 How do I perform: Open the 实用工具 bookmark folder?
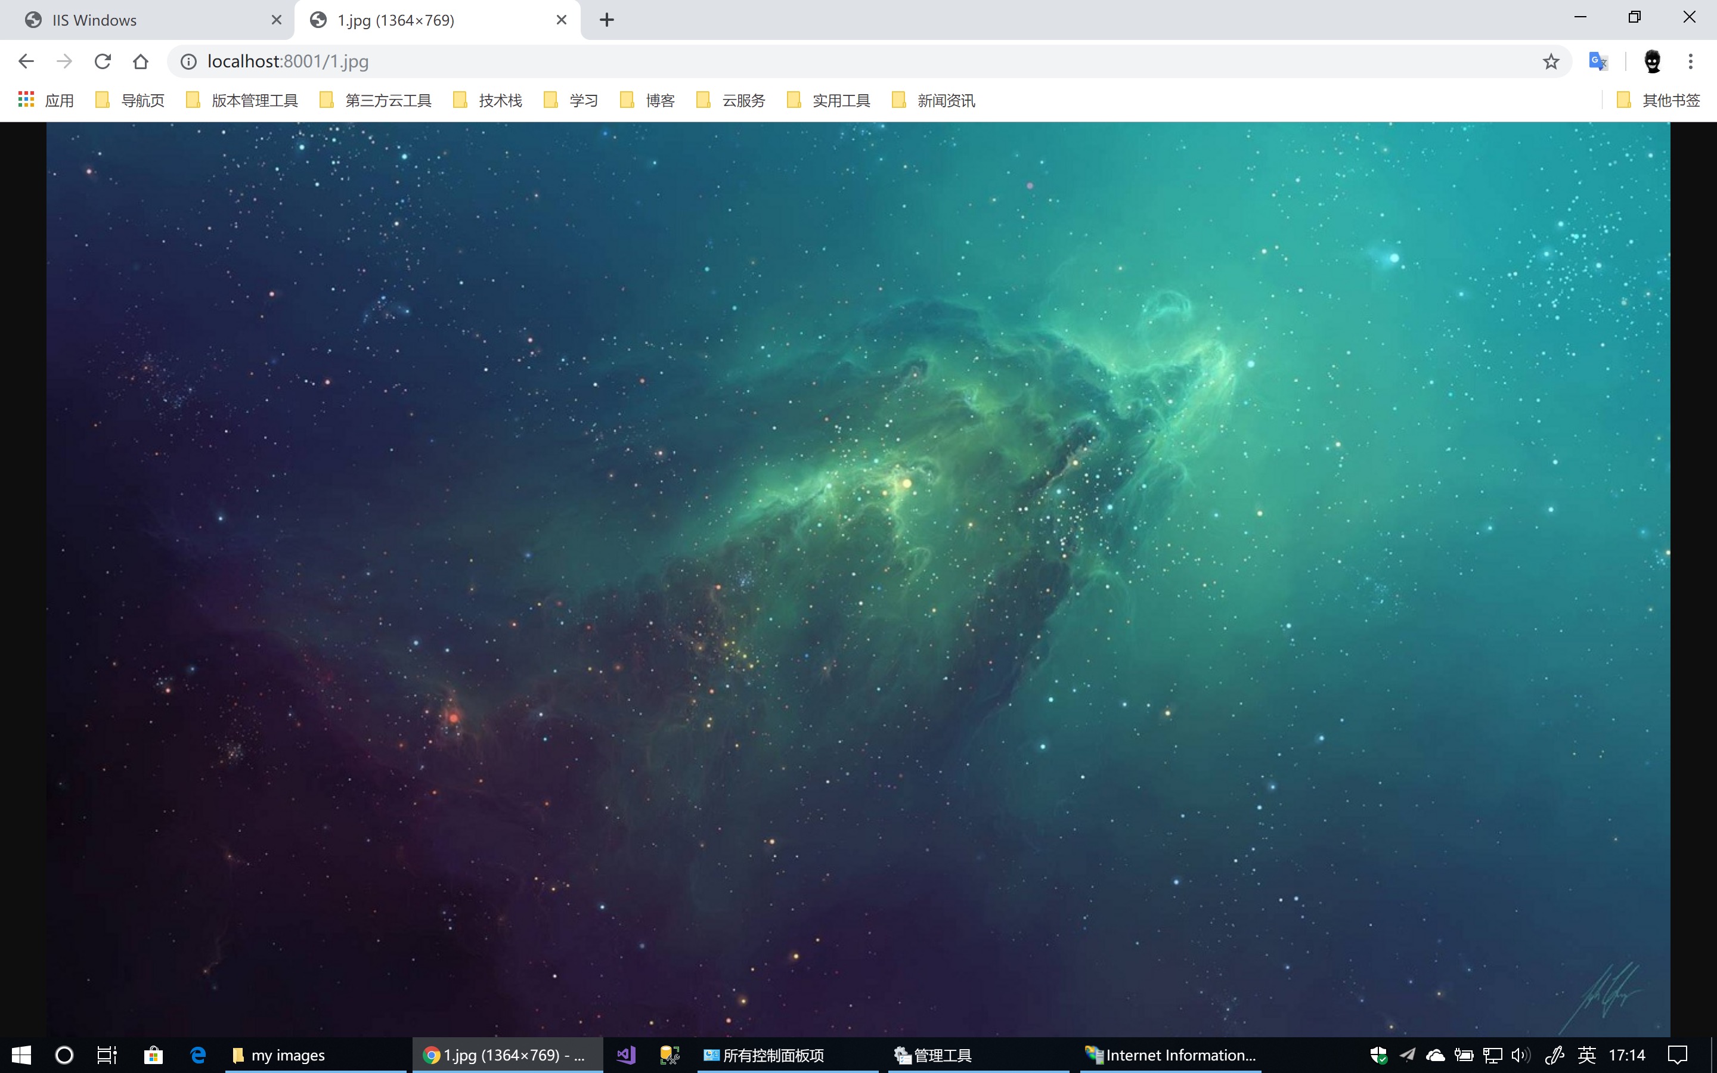(829, 100)
